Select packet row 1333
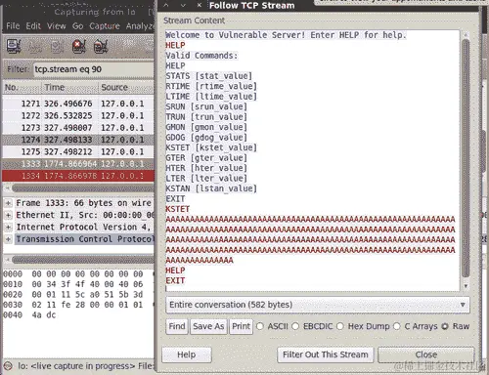Viewport: 489px width, 375px height. point(78,164)
